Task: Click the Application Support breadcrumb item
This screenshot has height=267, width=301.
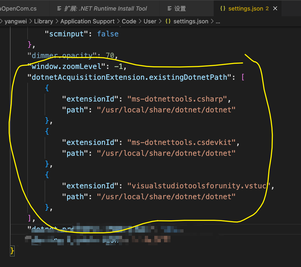Action: pos(87,21)
